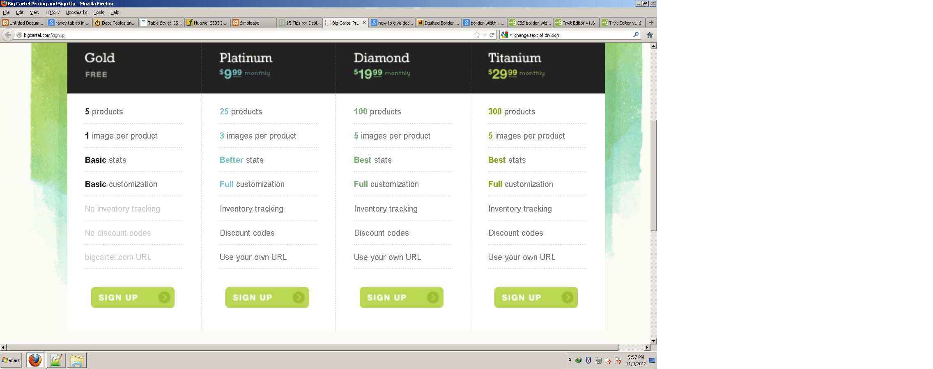Click the Home icon in the navigation toolbar
933x369 pixels.
tap(650, 35)
